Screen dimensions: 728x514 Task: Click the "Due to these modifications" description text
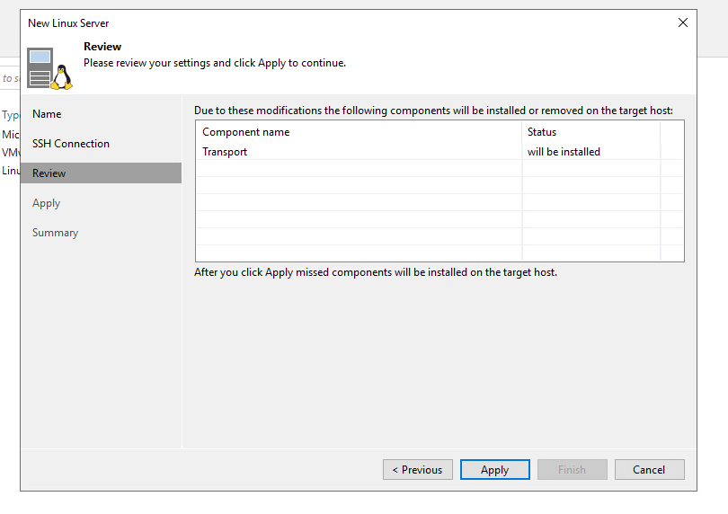pyautogui.click(x=433, y=111)
